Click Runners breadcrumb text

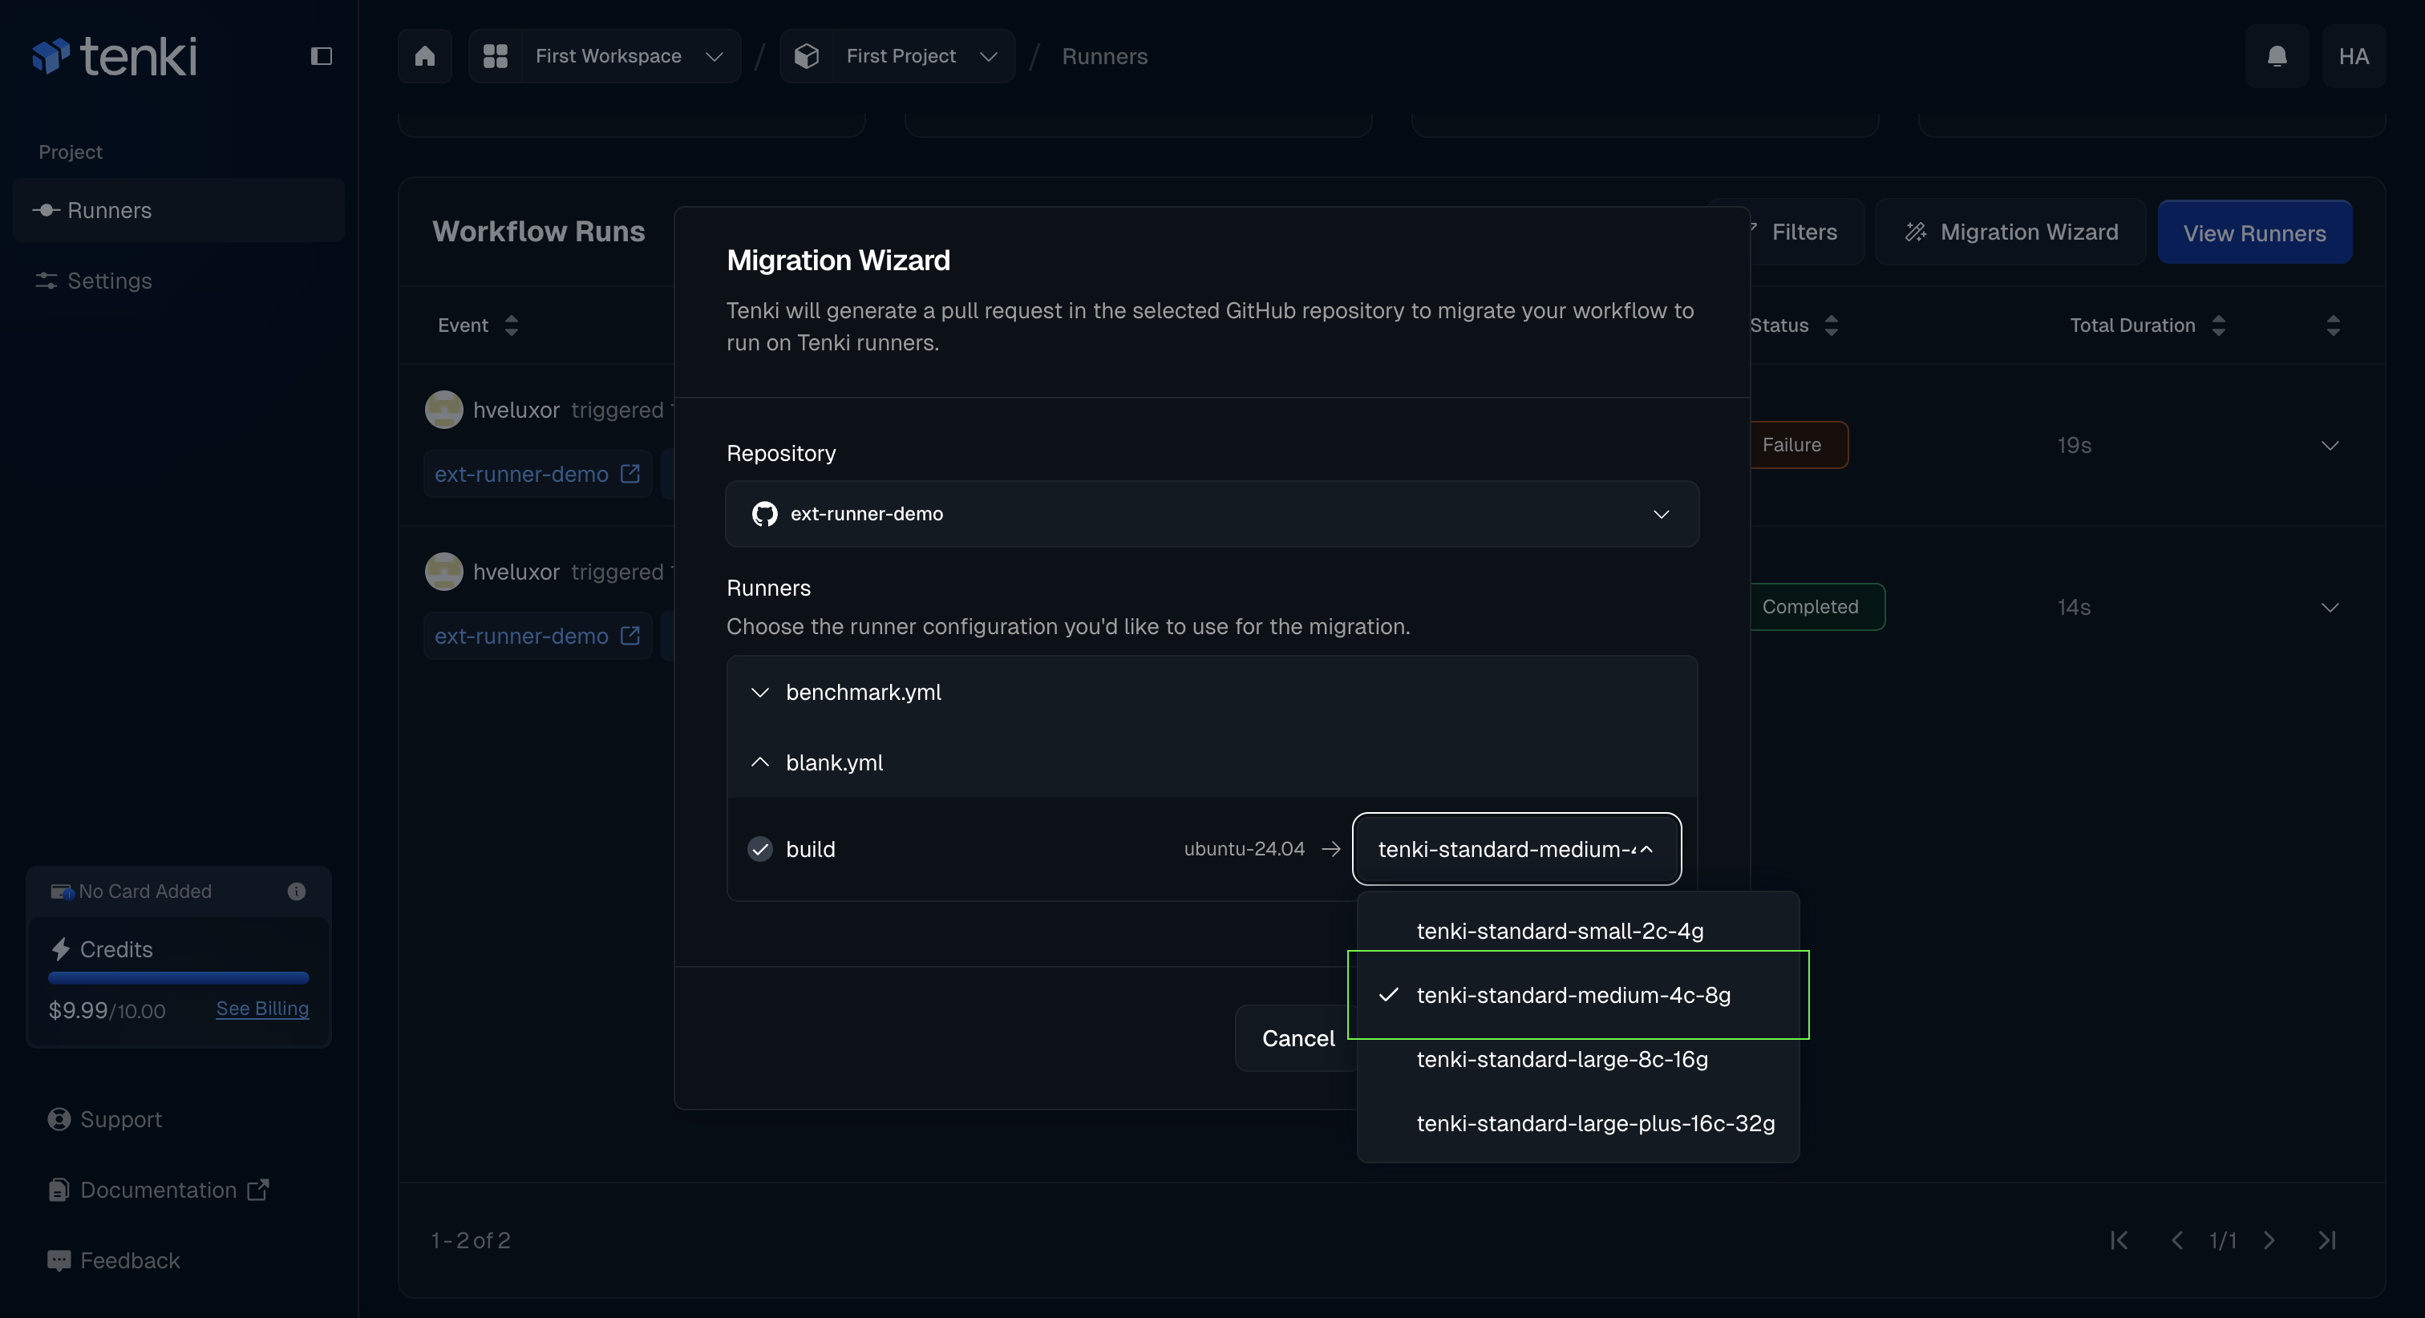pyautogui.click(x=1104, y=56)
